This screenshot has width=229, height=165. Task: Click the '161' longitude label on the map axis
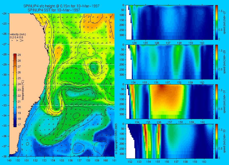[x=114, y=160]
